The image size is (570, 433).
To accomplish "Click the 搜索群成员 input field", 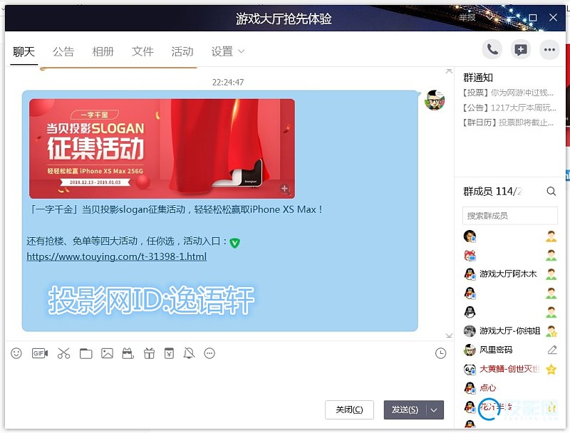I will pos(510,216).
